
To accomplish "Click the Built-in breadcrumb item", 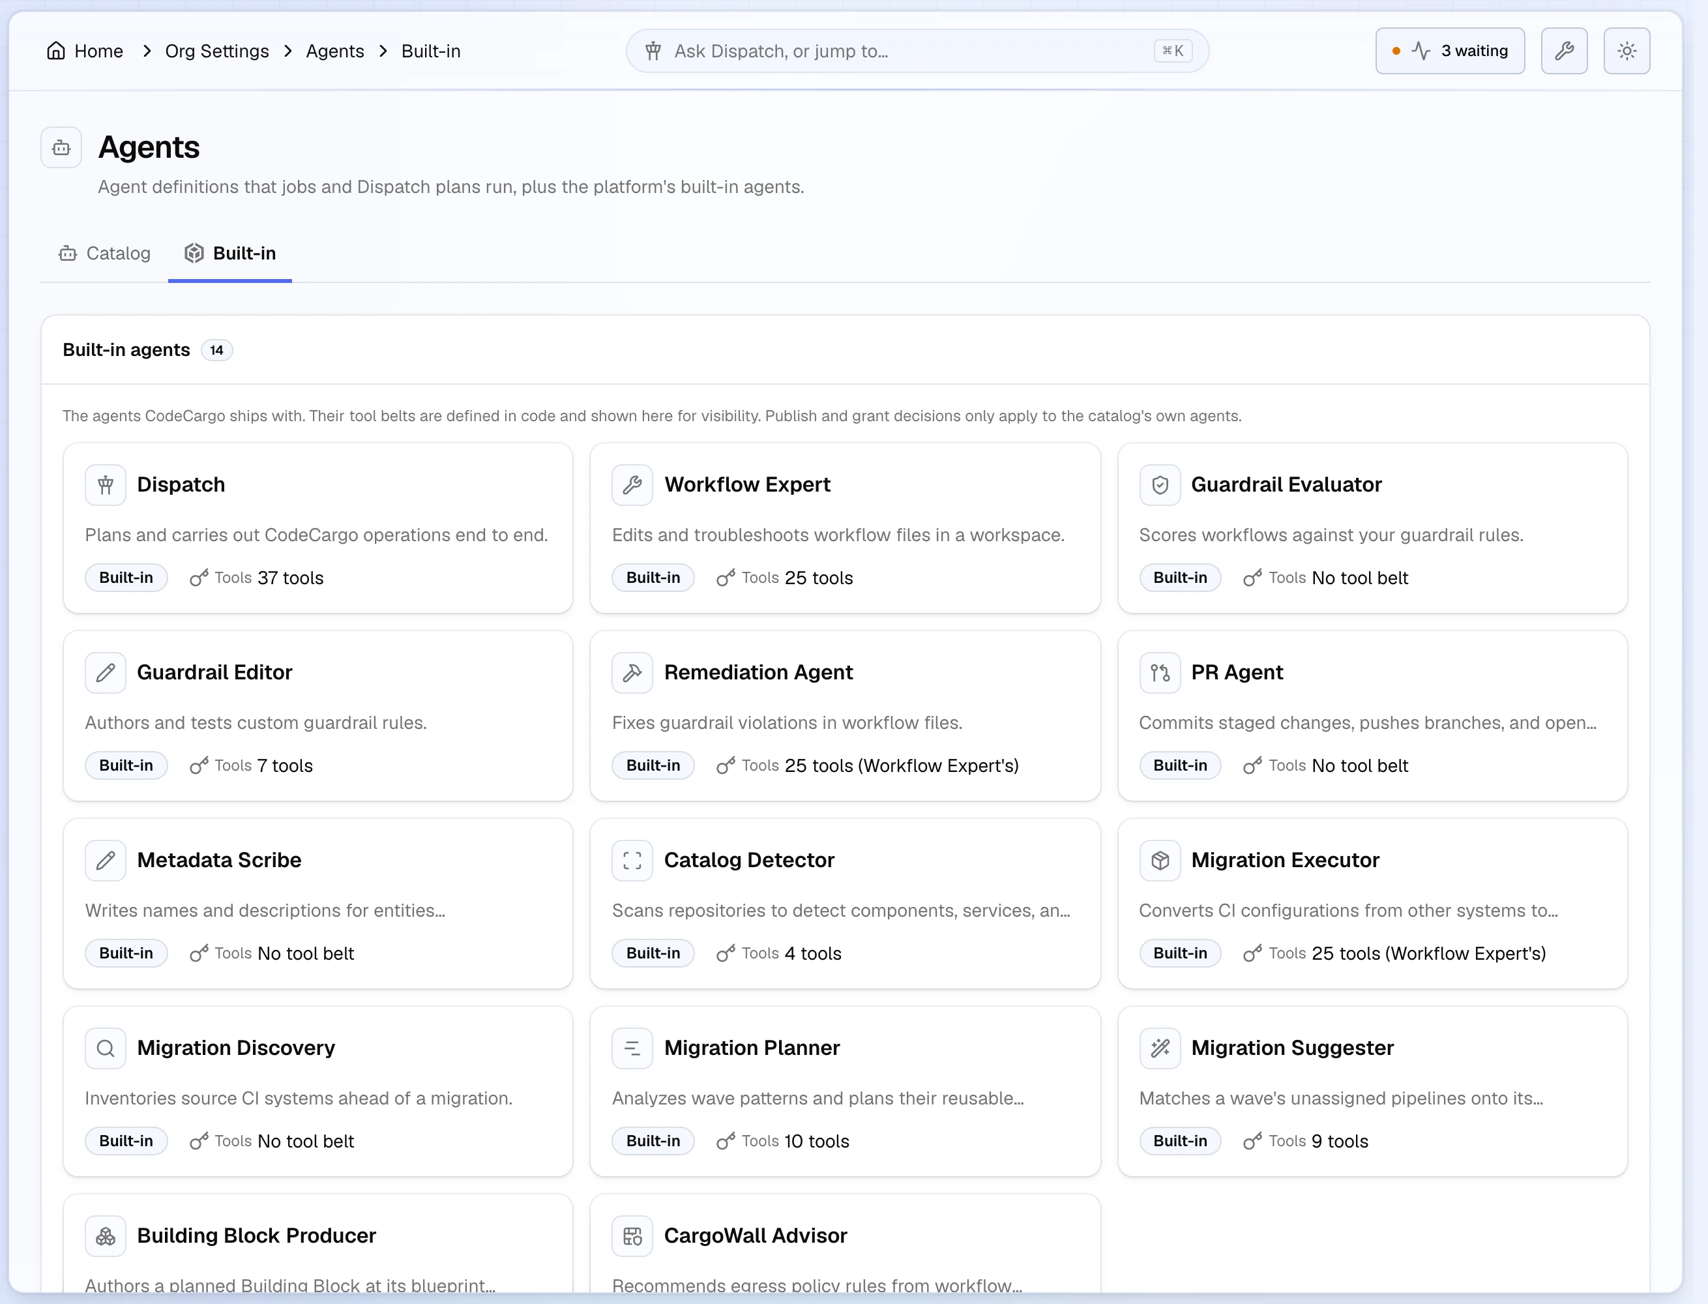I will (x=431, y=52).
